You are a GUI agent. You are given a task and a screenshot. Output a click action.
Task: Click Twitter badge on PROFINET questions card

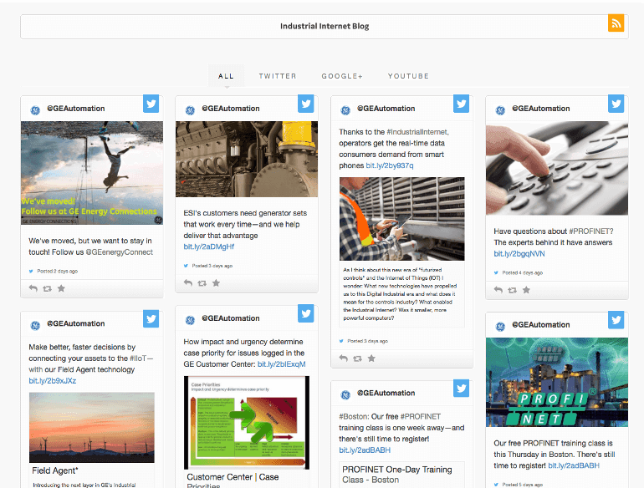tap(616, 104)
